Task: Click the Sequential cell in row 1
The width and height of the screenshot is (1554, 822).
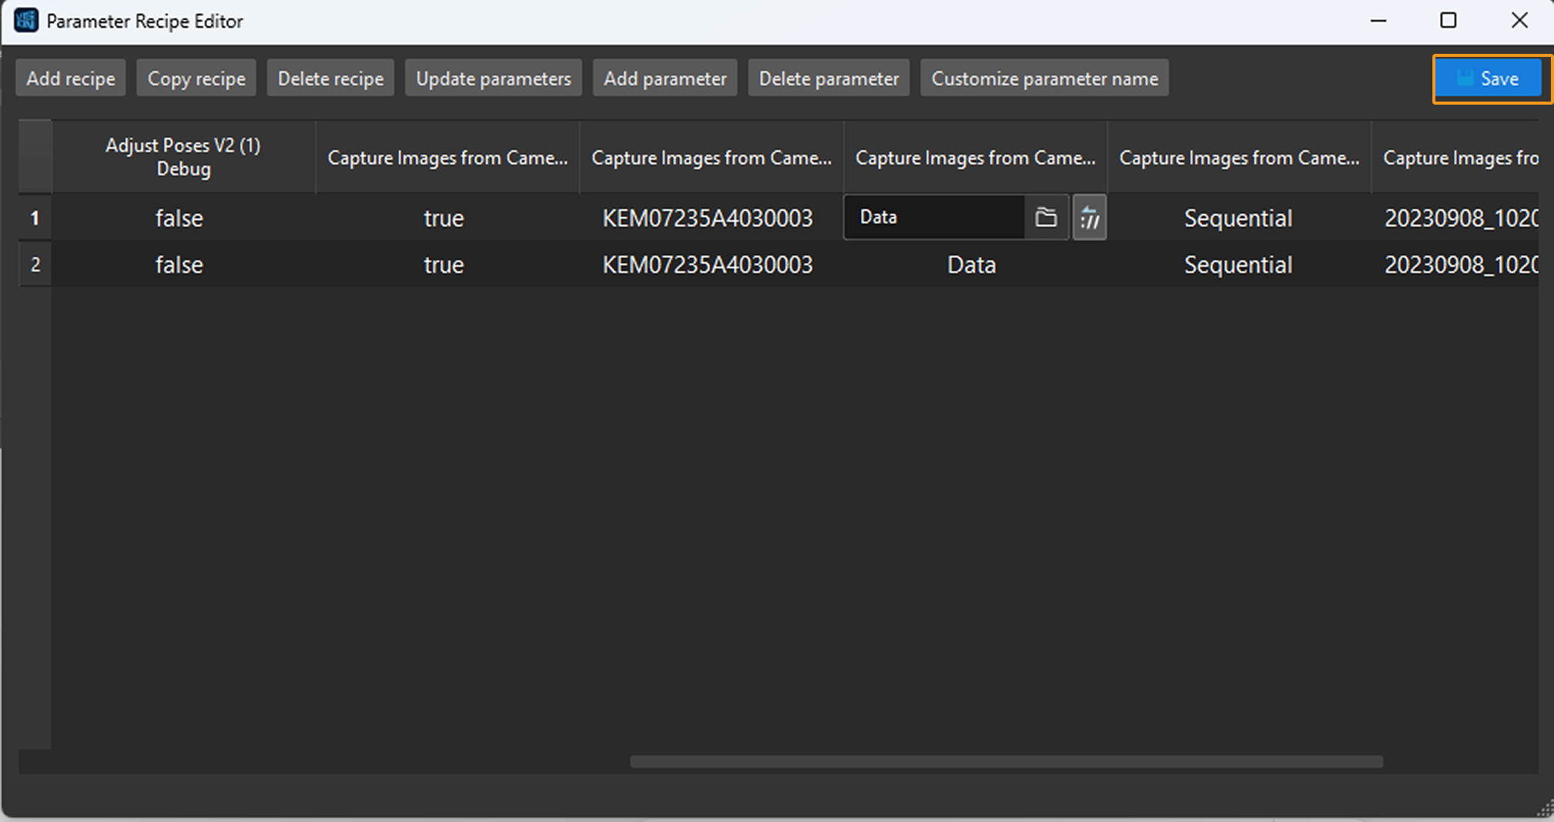Action: pos(1238,218)
